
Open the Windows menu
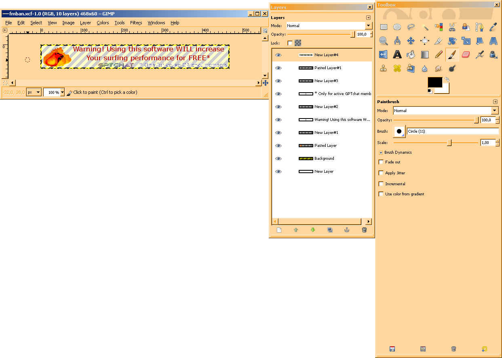tap(156, 23)
